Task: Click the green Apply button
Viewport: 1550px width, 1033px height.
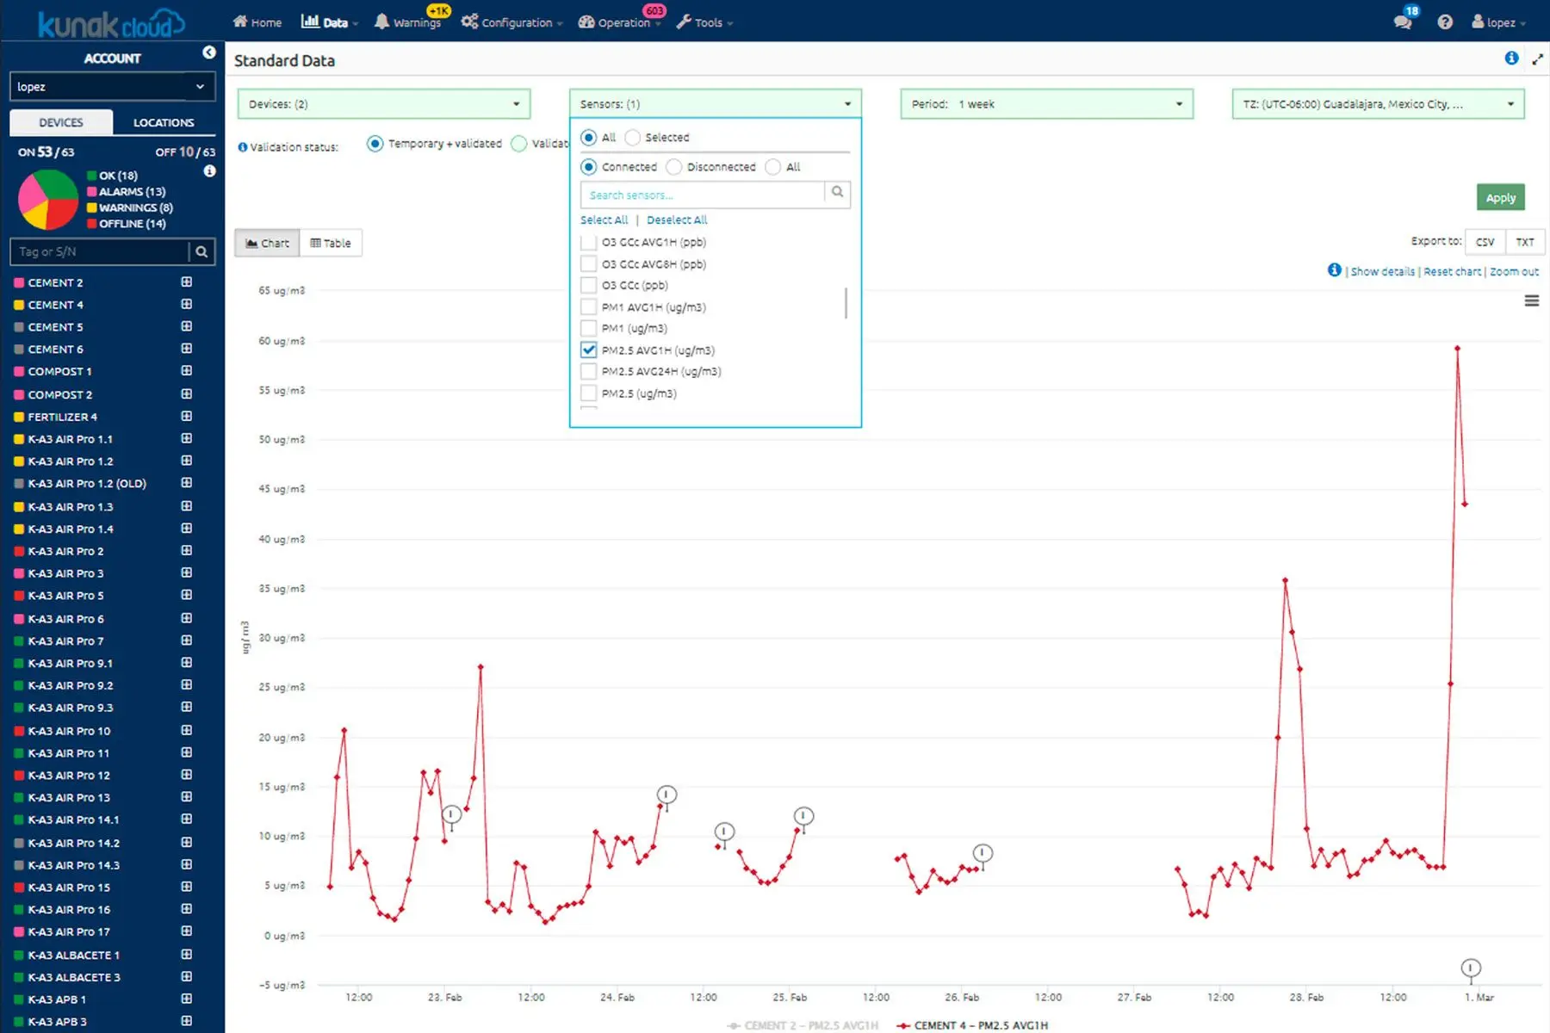Action: (x=1501, y=197)
